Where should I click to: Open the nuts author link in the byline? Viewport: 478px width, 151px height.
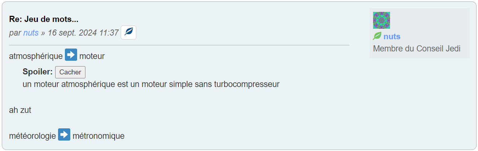click(x=31, y=33)
